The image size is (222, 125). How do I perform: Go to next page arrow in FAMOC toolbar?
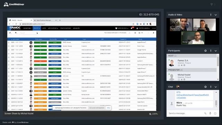(x=153, y=33)
